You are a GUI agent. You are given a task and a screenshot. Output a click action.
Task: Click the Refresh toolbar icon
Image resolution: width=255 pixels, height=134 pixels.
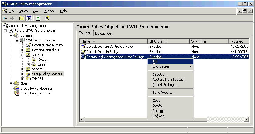click(x=38, y=18)
